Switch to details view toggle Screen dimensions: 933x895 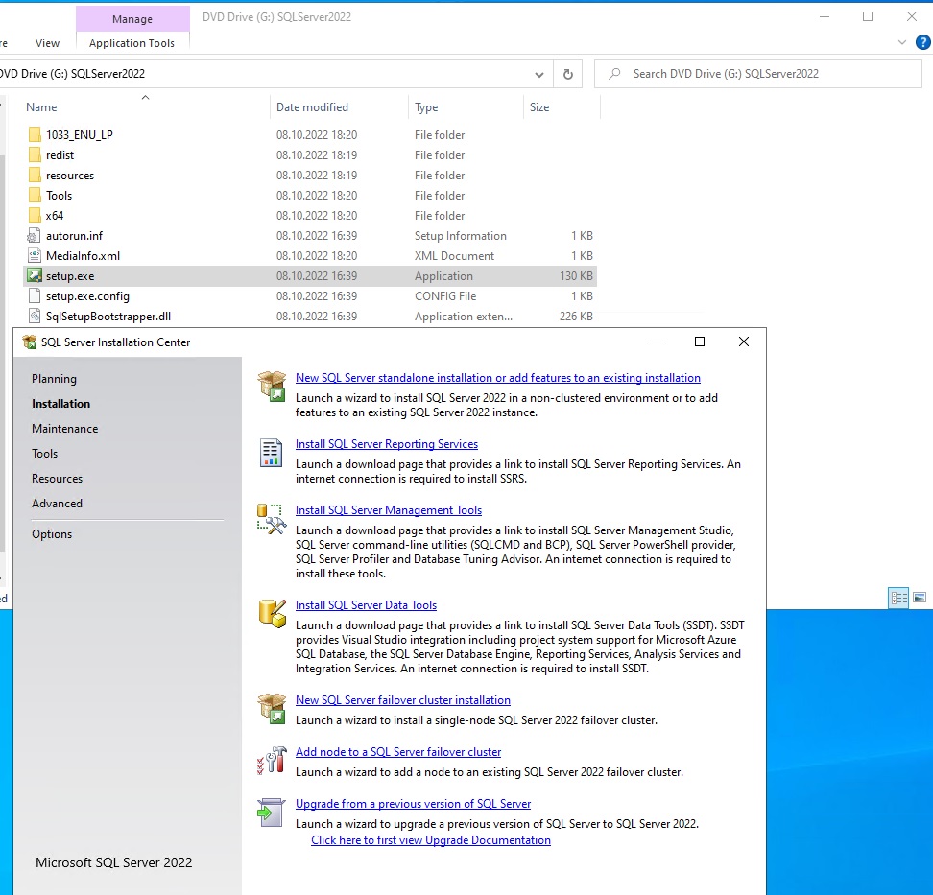(898, 598)
